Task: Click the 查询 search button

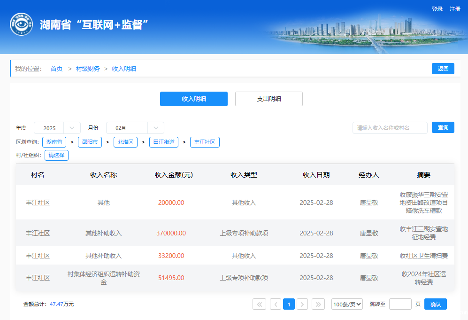Action: point(443,127)
